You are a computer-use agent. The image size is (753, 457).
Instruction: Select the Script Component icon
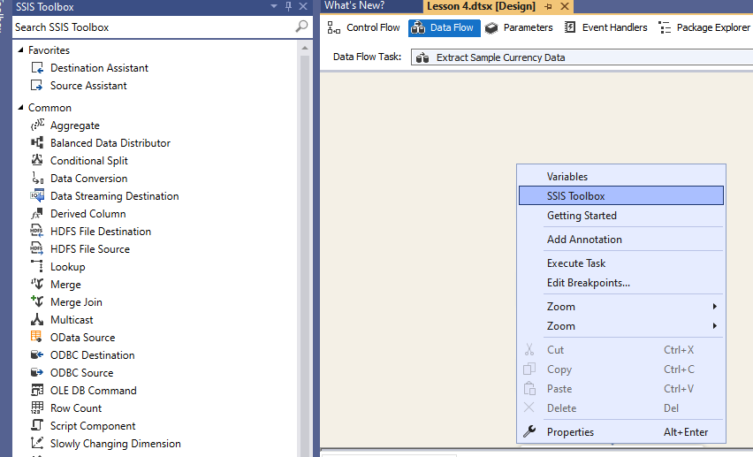pyautogui.click(x=37, y=425)
